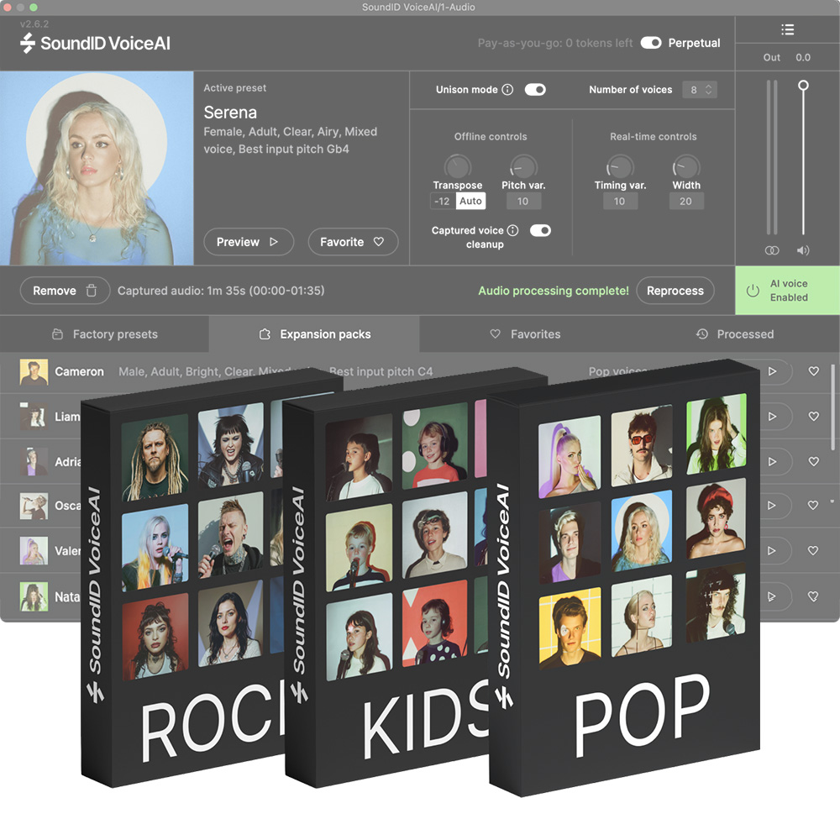
Task: Add Serena to favorites with Favorite button
Action: [x=353, y=242]
